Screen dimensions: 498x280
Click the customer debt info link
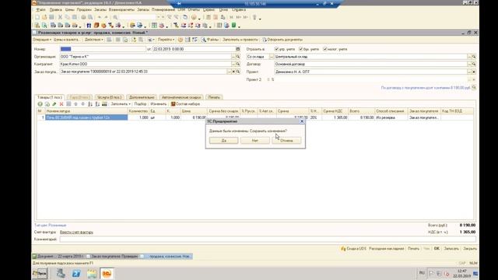pyautogui.click(x=426, y=88)
